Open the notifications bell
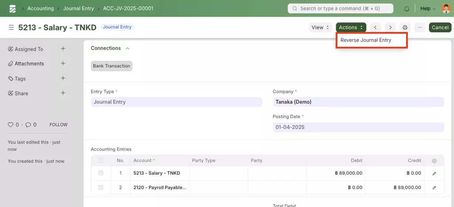The height and width of the screenshot is (207, 454). (x=407, y=9)
